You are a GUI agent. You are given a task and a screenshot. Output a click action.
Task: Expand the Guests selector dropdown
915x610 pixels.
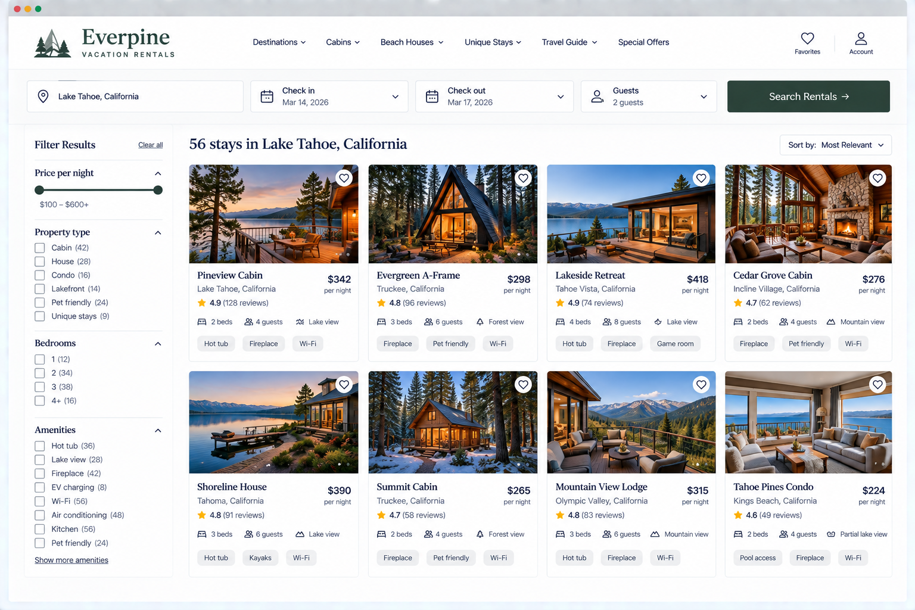click(x=649, y=97)
